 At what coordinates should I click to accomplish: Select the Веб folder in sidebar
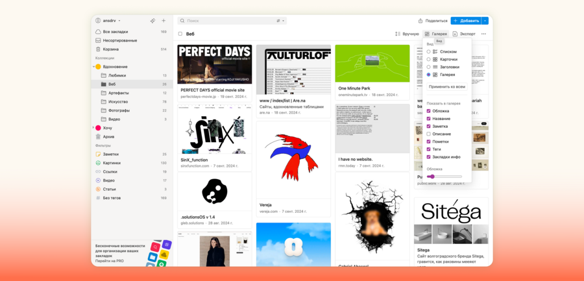pyautogui.click(x=132, y=84)
